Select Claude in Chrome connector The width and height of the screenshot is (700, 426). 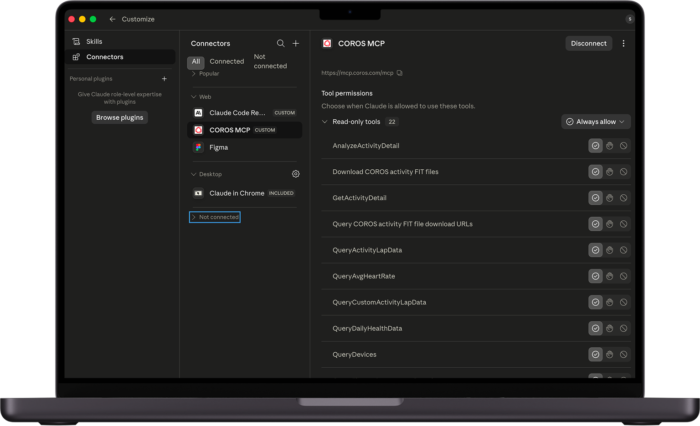click(245, 193)
